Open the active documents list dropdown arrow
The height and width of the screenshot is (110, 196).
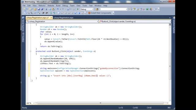click(x=170, y=18)
